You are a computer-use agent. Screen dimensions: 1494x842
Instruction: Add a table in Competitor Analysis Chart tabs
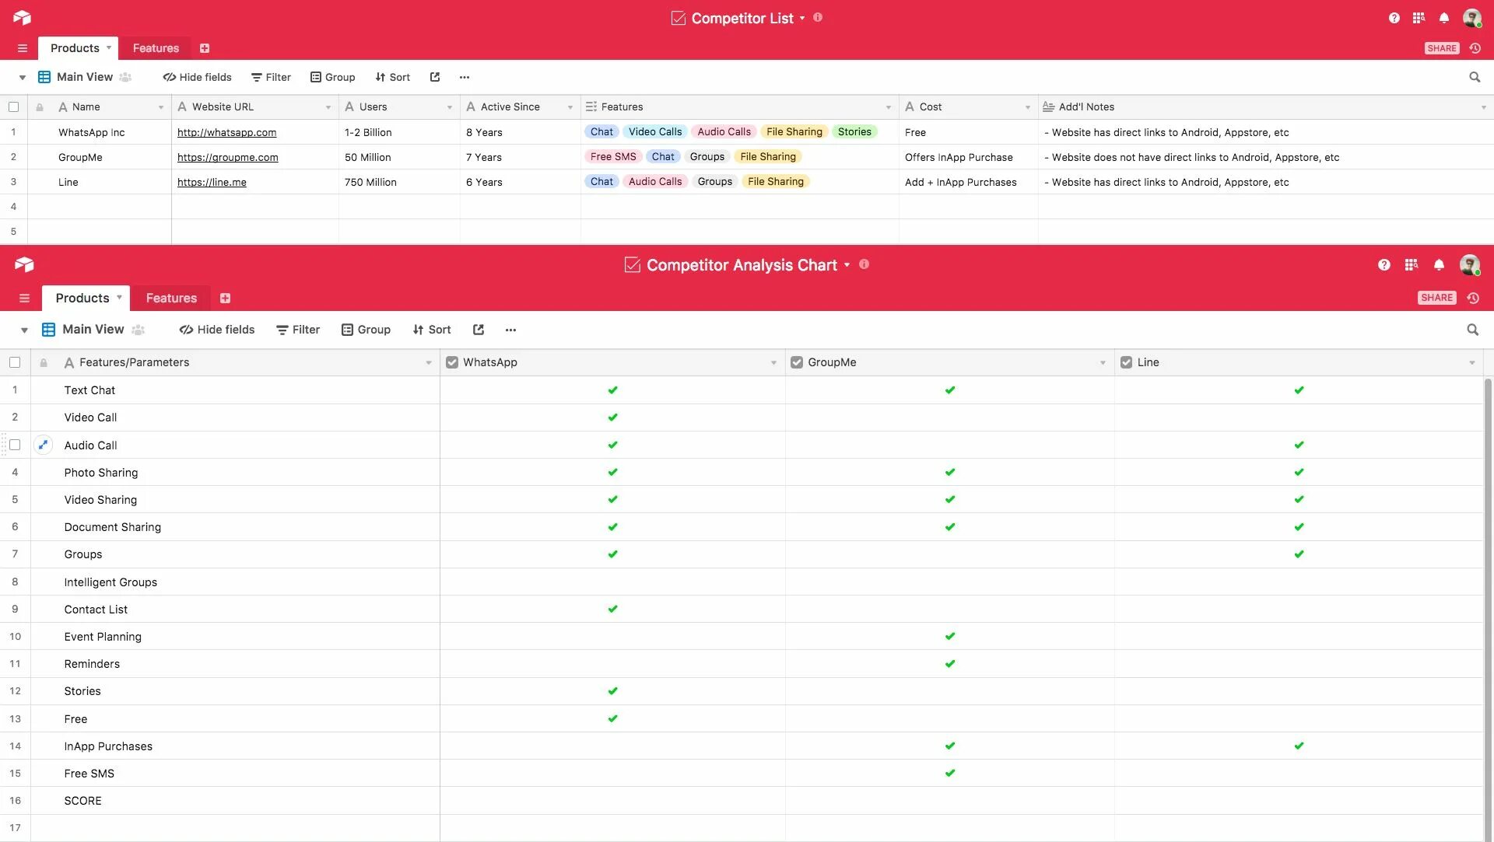[225, 298]
